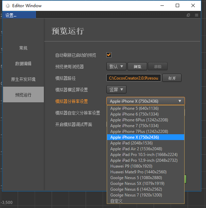This screenshot has width=206, height=208.
Task: Click the 预览运行 page heading
Action: (68, 31)
